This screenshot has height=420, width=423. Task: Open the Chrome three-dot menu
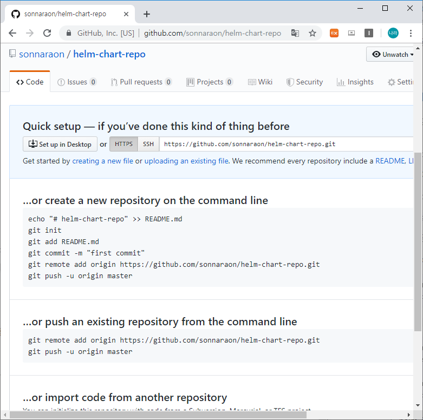pyautogui.click(x=411, y=33)
